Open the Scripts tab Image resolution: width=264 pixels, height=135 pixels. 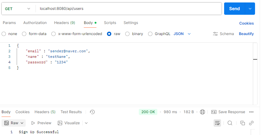(110, 23)
